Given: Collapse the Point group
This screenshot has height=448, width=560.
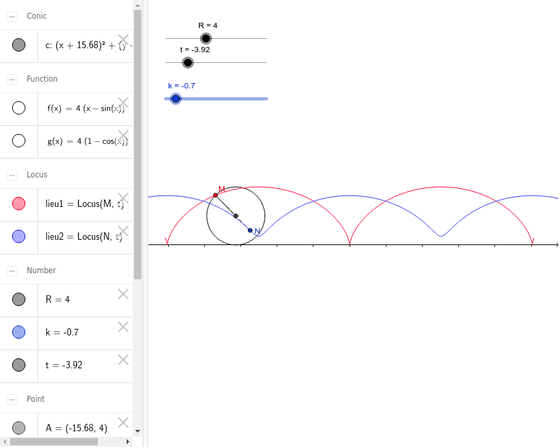Looking at the screenshot, I should pyautogui.click(x=12, y=400).
